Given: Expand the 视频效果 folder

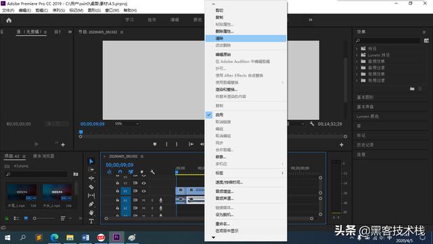Looking at the screenshot, I should click(357, 74).
